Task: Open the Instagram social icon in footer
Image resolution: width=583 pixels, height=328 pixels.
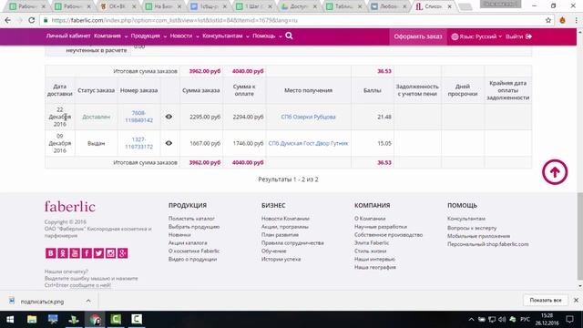Action: [110, 253]
